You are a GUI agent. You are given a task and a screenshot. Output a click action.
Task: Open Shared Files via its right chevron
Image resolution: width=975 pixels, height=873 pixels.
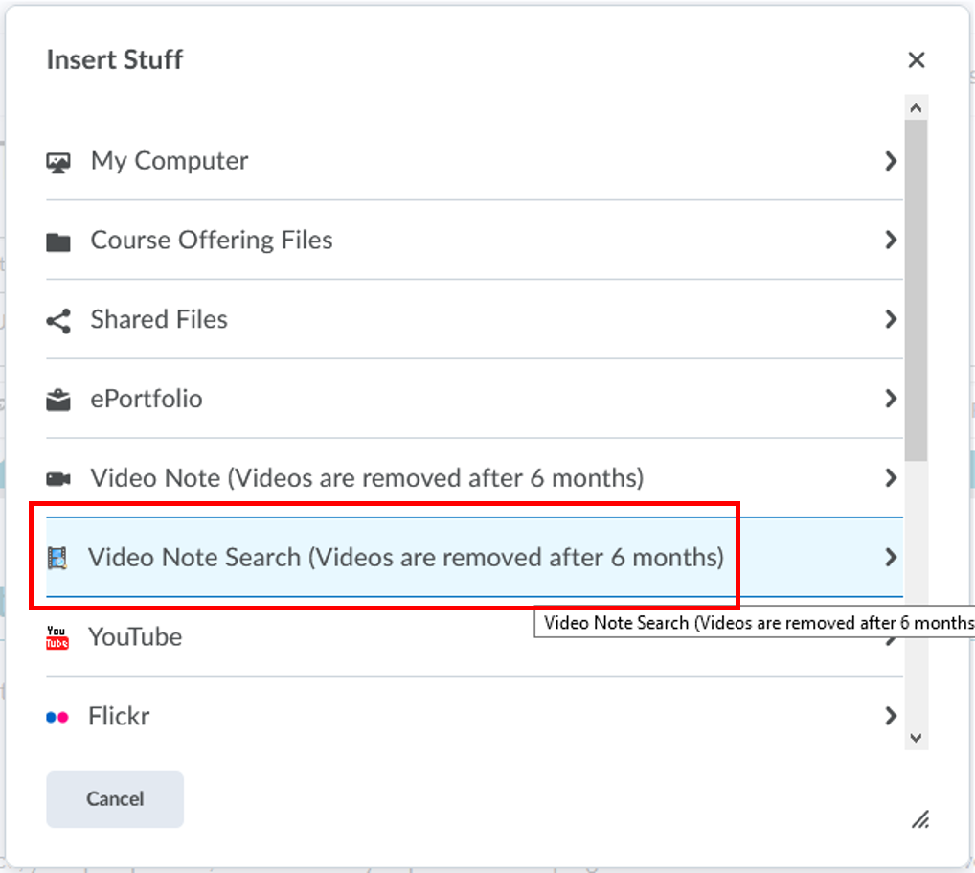(x=891, y=320)
